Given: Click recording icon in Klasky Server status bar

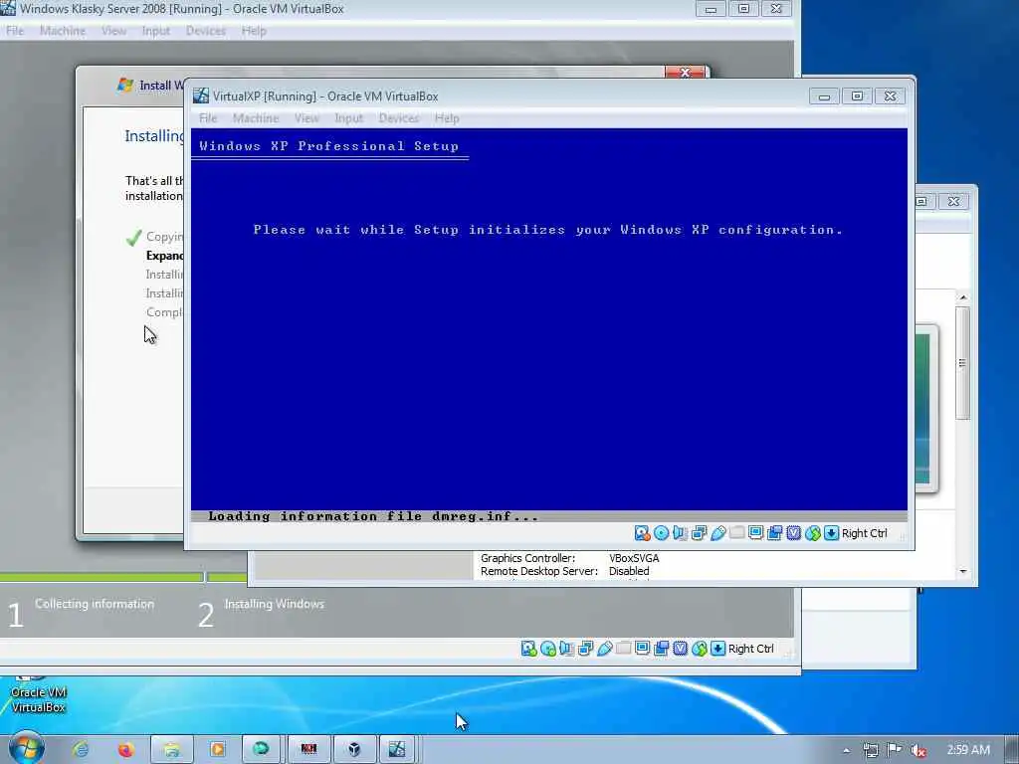Looking at the screenshot, I should tap(661, 649).
